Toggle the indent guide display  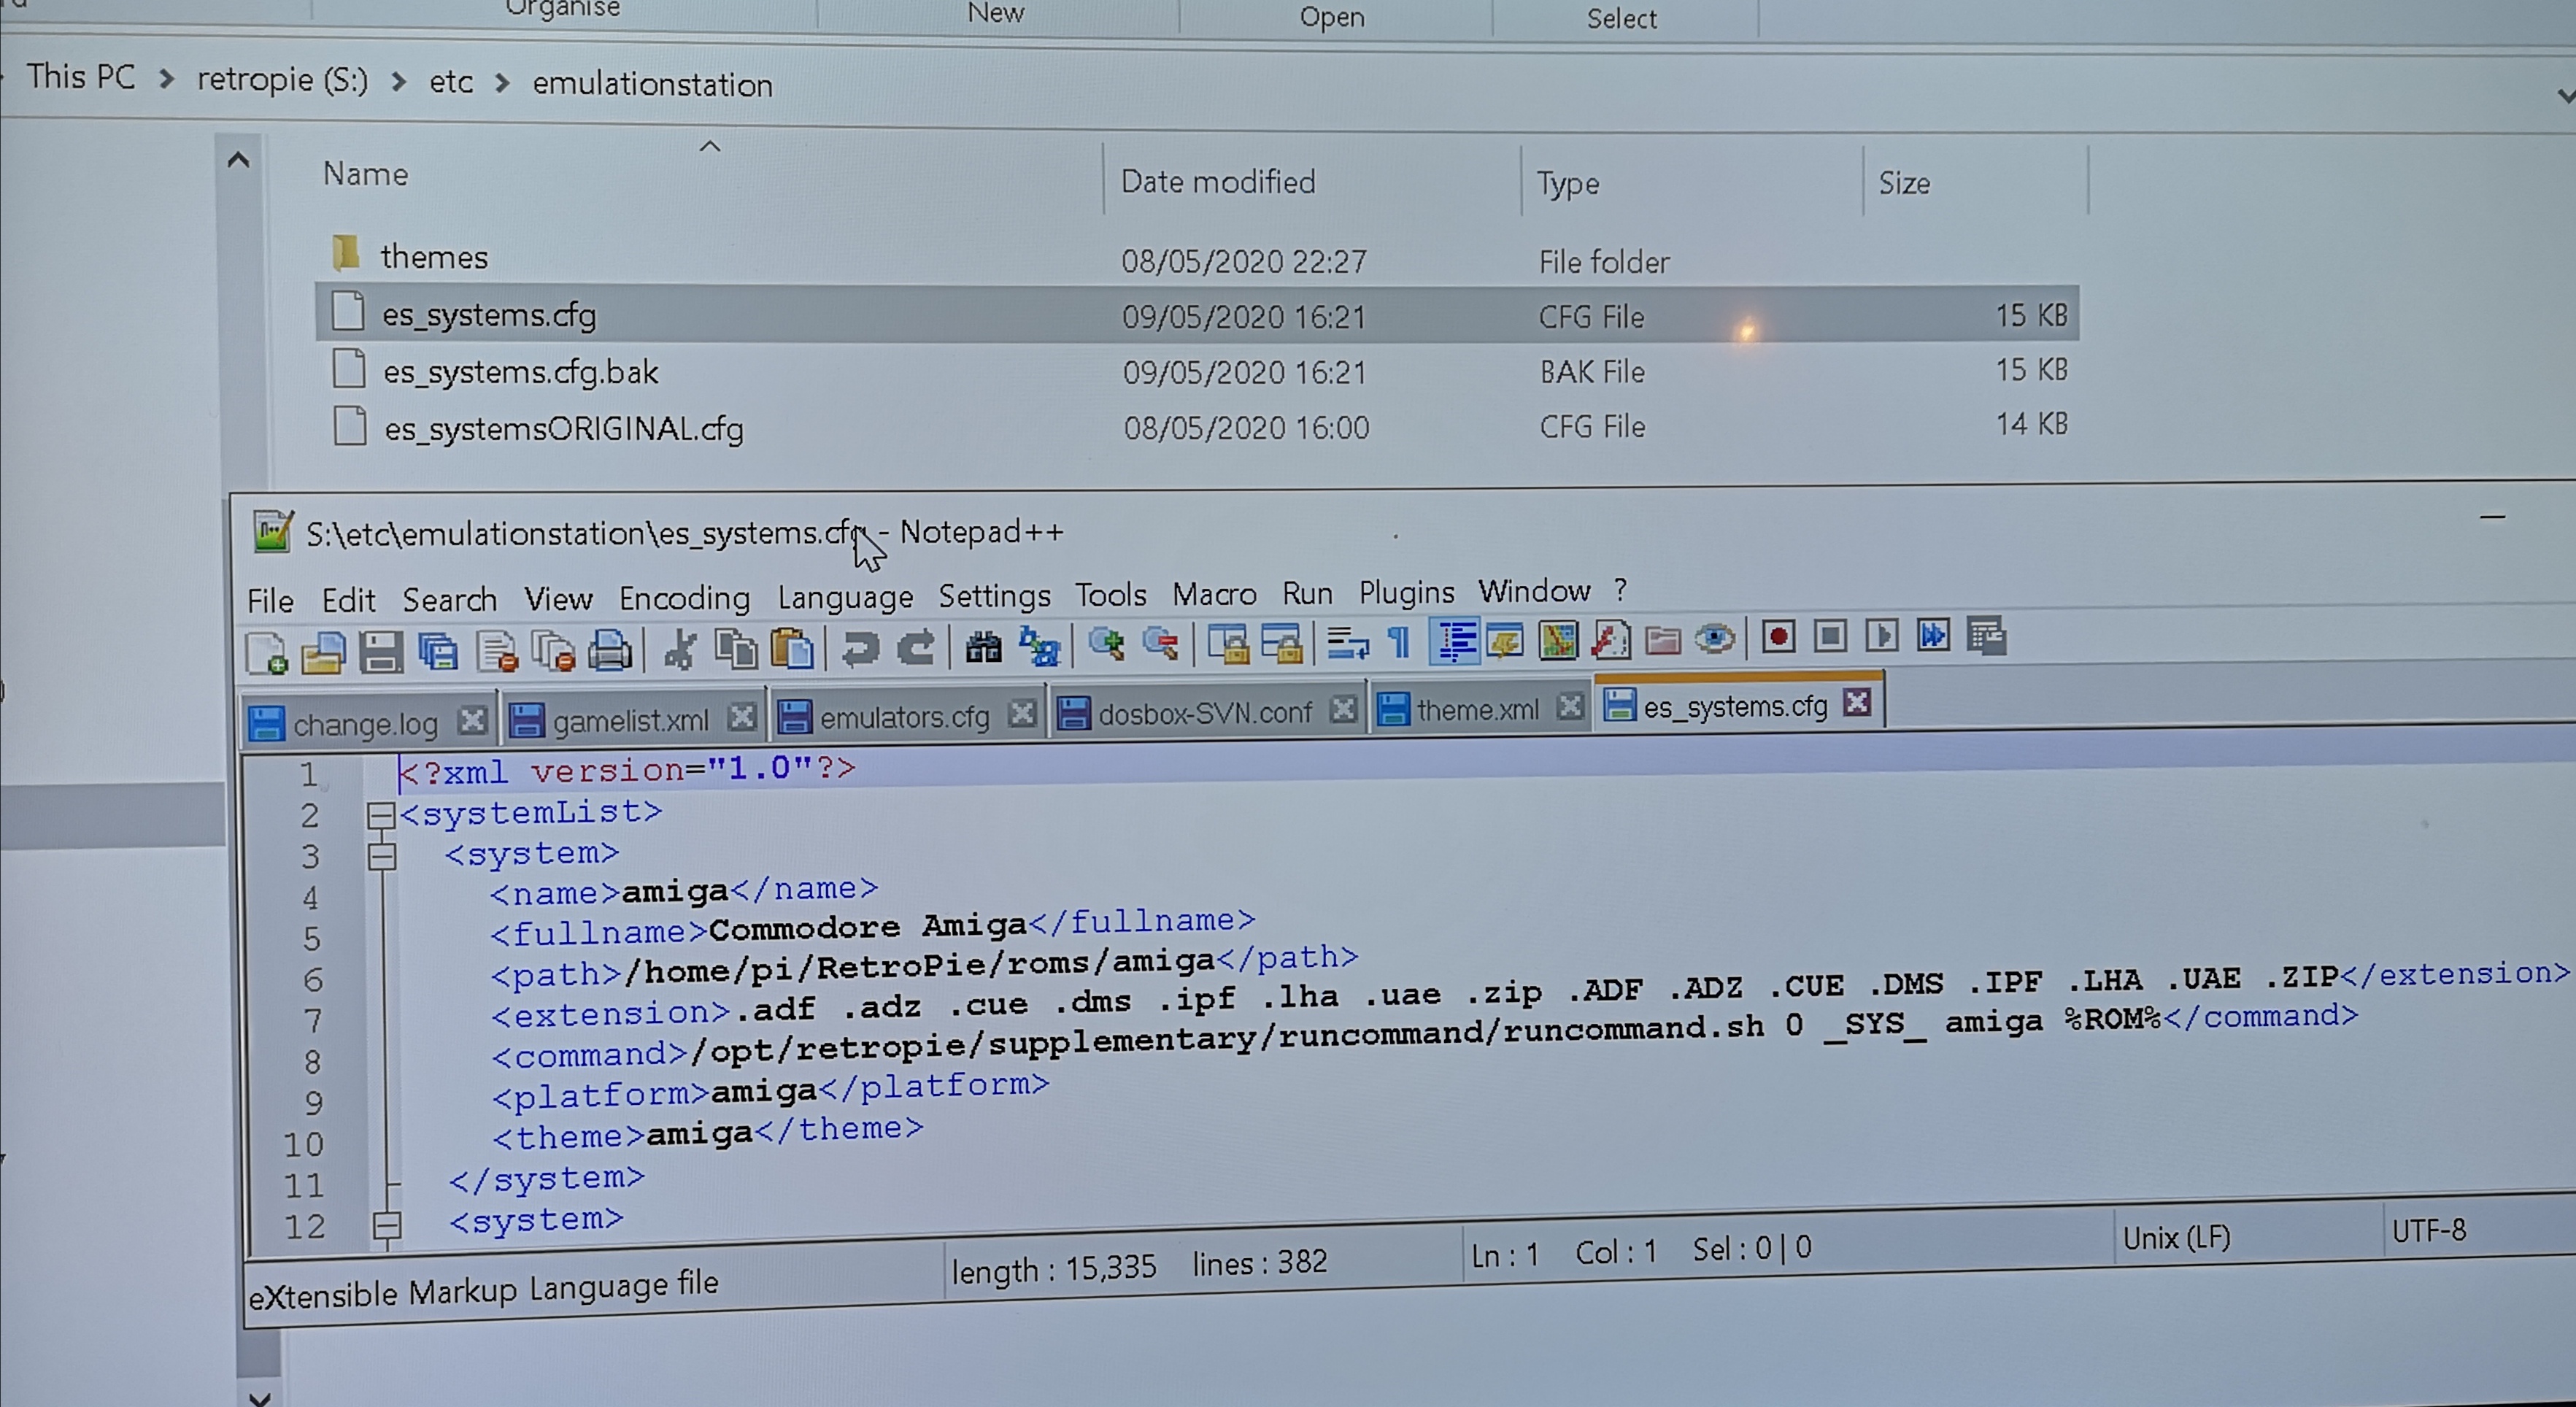[x=1455, y=641]
